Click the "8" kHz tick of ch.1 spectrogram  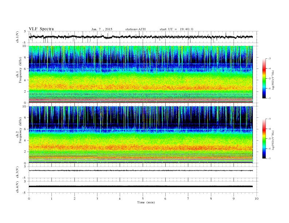coord(25,58)
